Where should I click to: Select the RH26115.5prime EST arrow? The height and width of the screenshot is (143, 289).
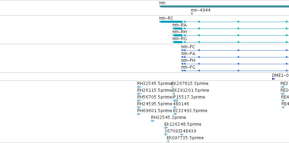point(139,94)
